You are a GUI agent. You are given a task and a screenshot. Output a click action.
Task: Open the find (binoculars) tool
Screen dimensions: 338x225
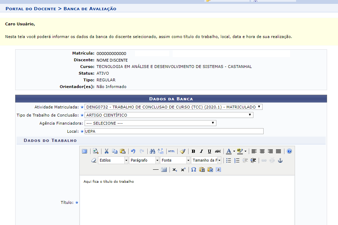coord(152,151)
